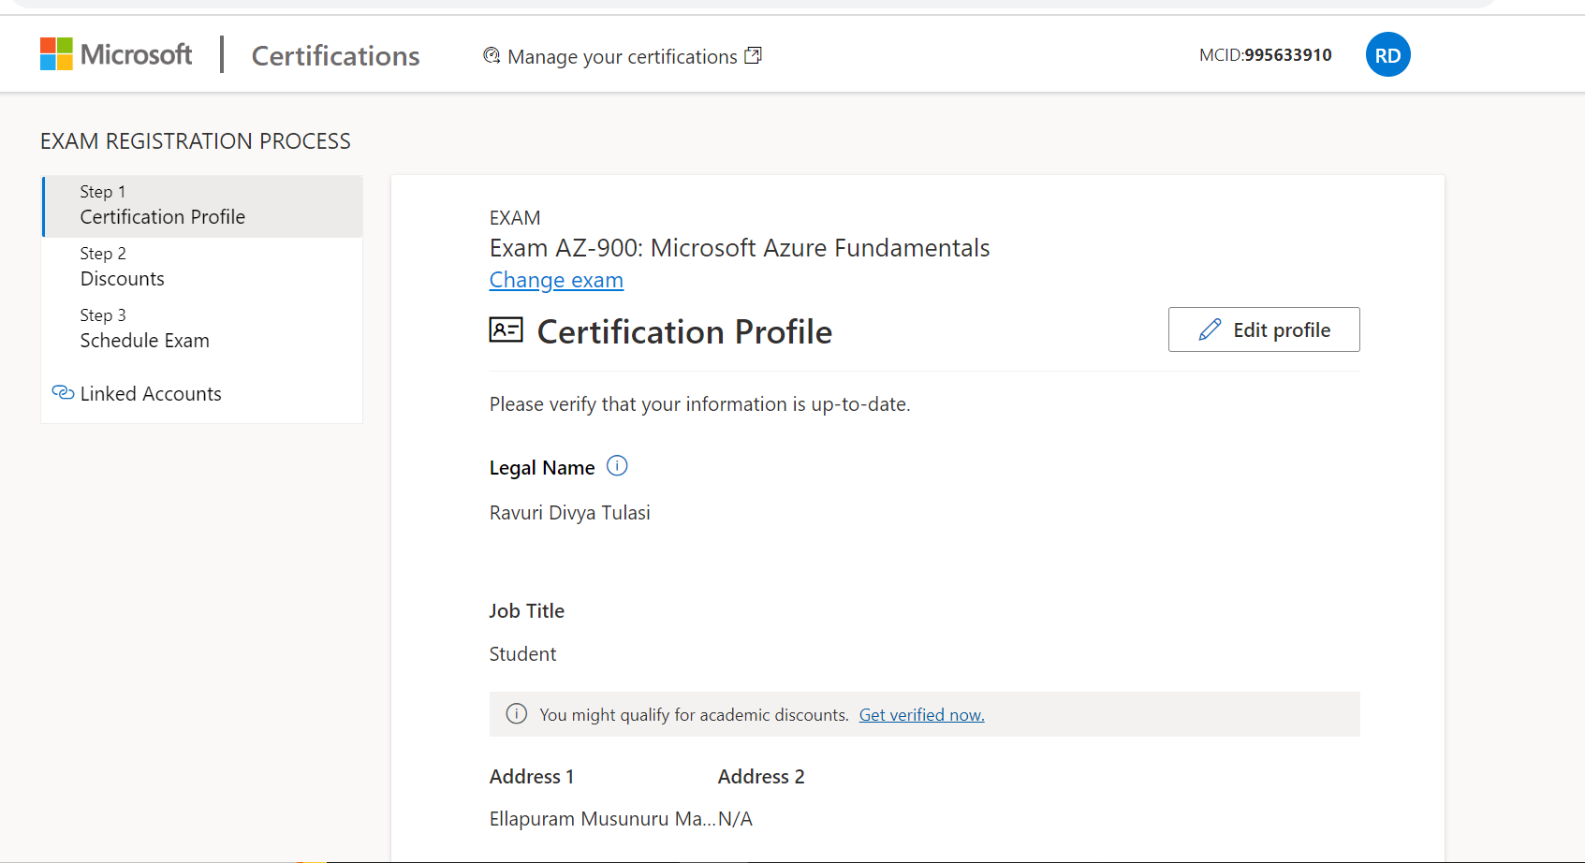
Task: Go to Step 2 Discounts
Action: pyautogui.click(x=123, y=268)
